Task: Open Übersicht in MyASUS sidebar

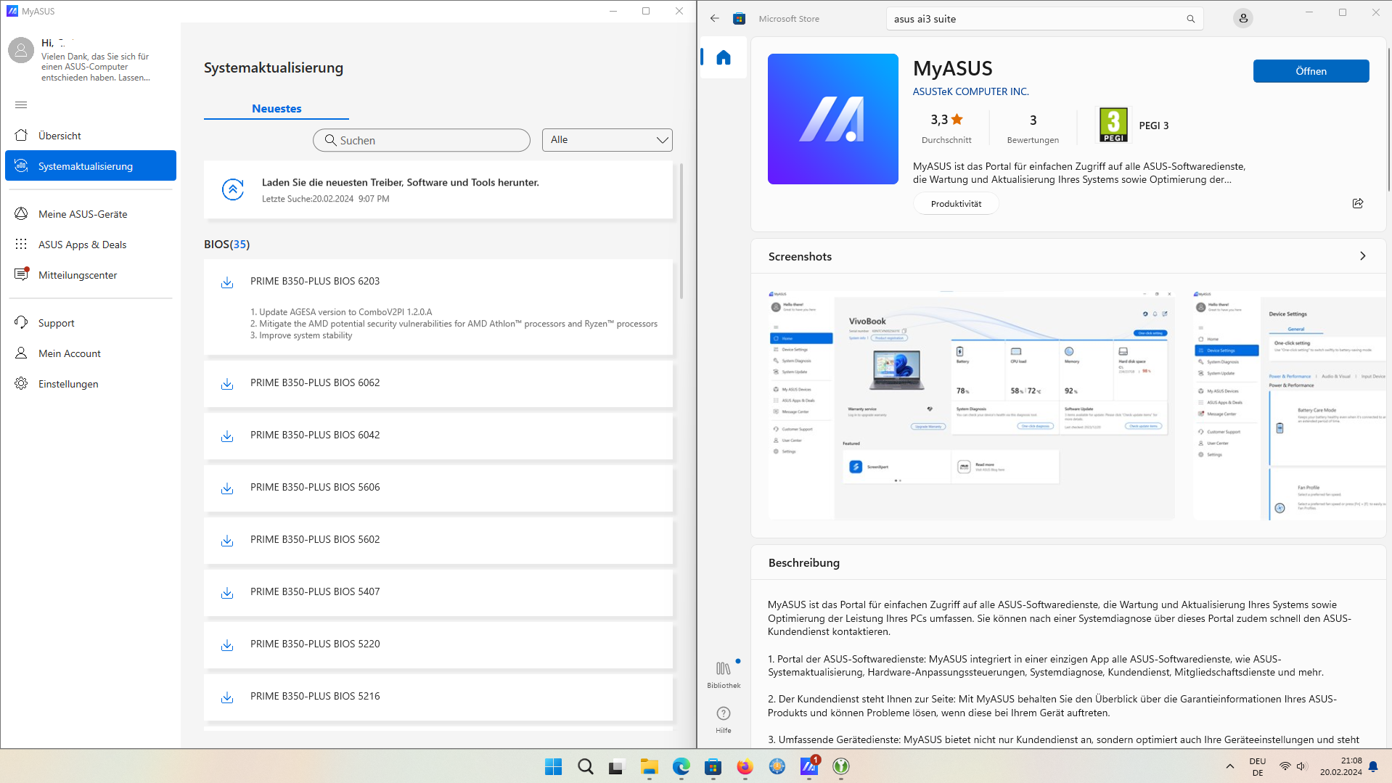Action: point(91,136)
